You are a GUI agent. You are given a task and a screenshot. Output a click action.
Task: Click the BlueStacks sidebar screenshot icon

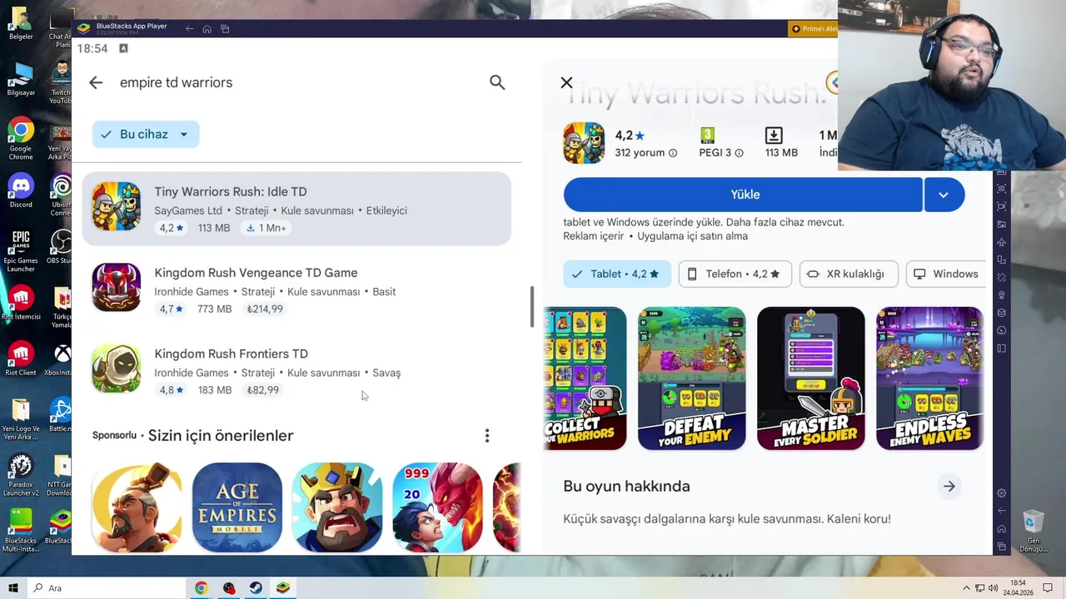[1002, 188]
